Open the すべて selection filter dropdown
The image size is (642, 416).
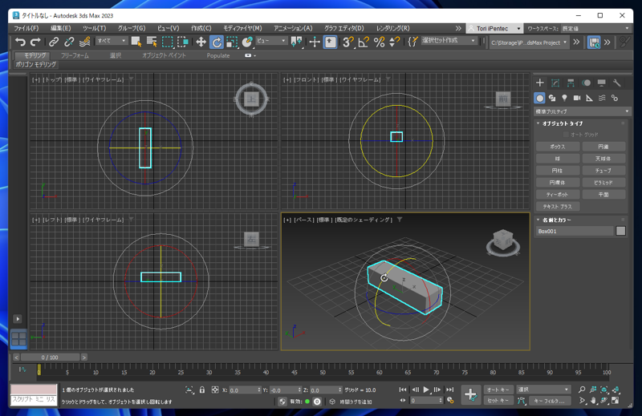[112, 41]
